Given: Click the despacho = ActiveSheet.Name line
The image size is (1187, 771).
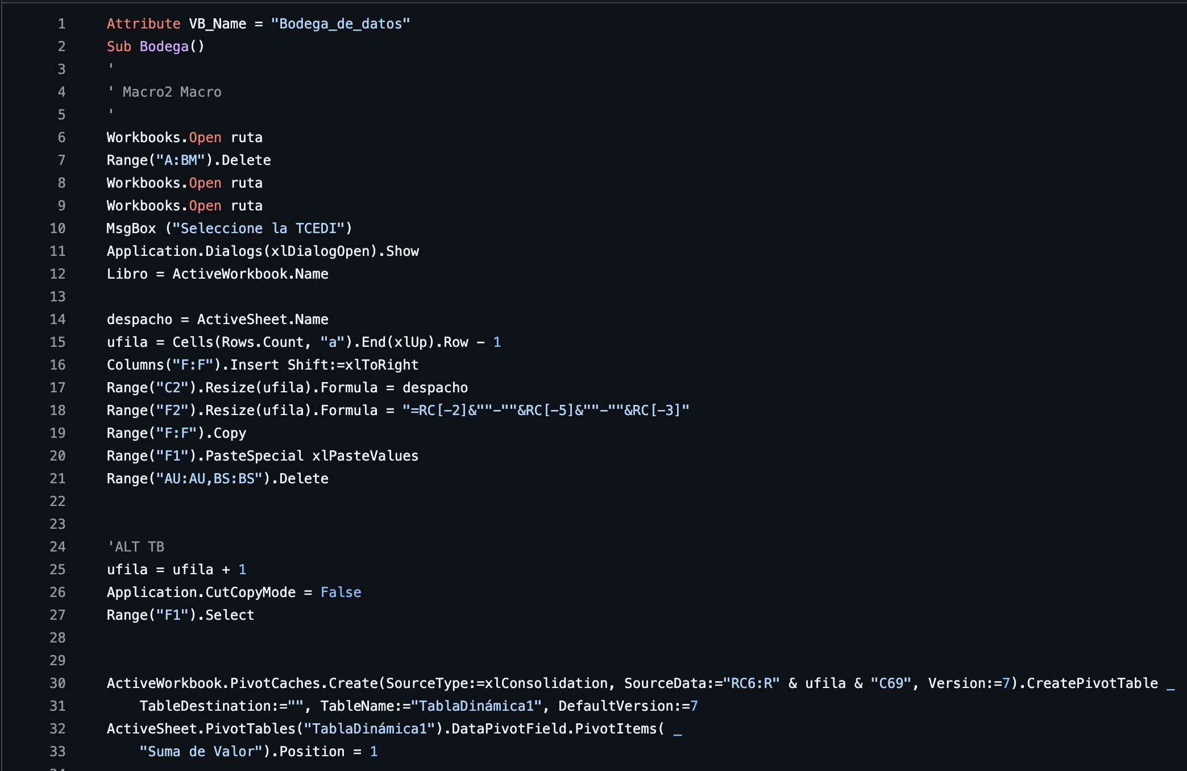Looking at the screenshot, I should tap(218, 320).
